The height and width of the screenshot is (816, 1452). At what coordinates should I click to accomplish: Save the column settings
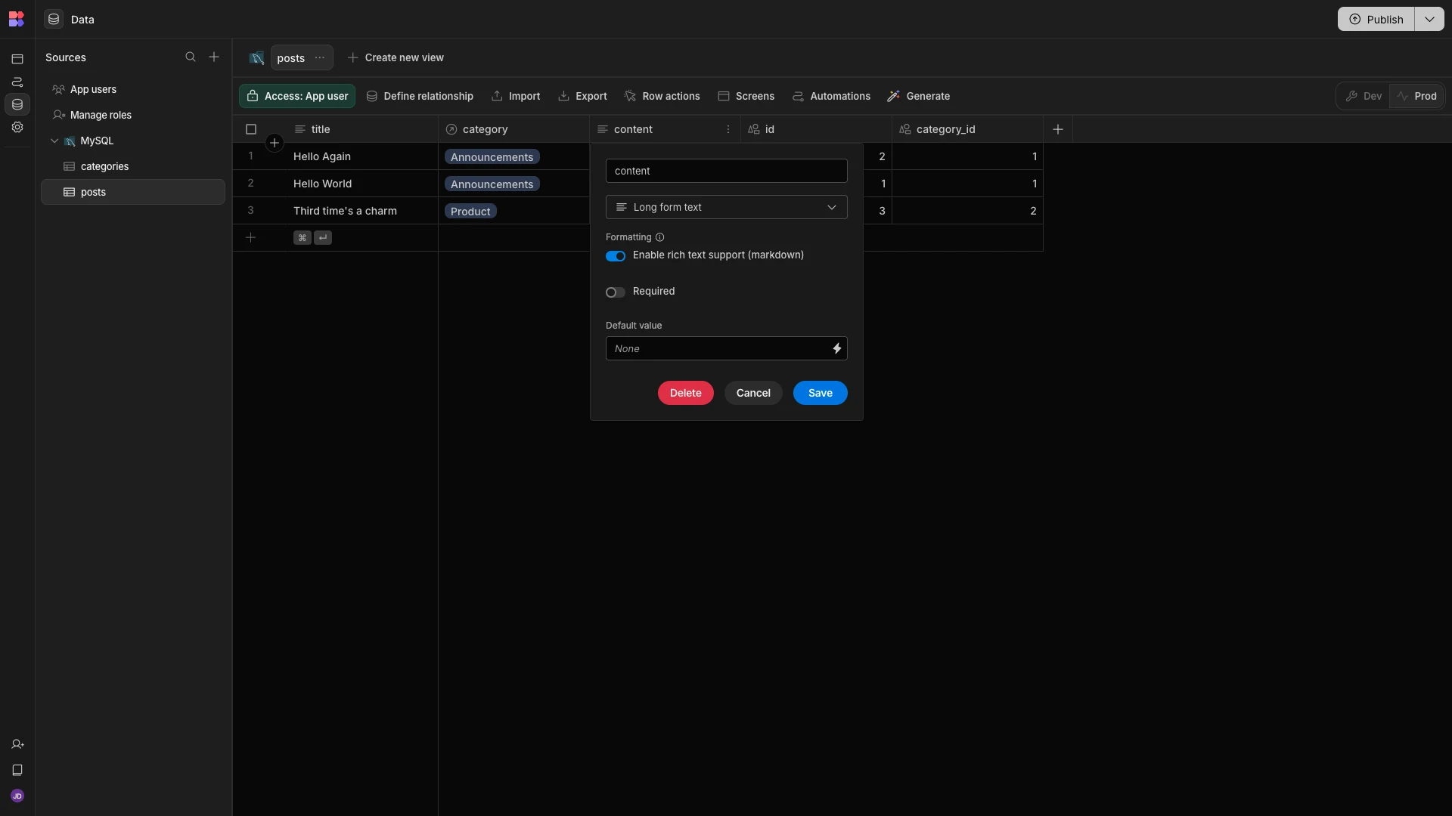click(820, 393)
